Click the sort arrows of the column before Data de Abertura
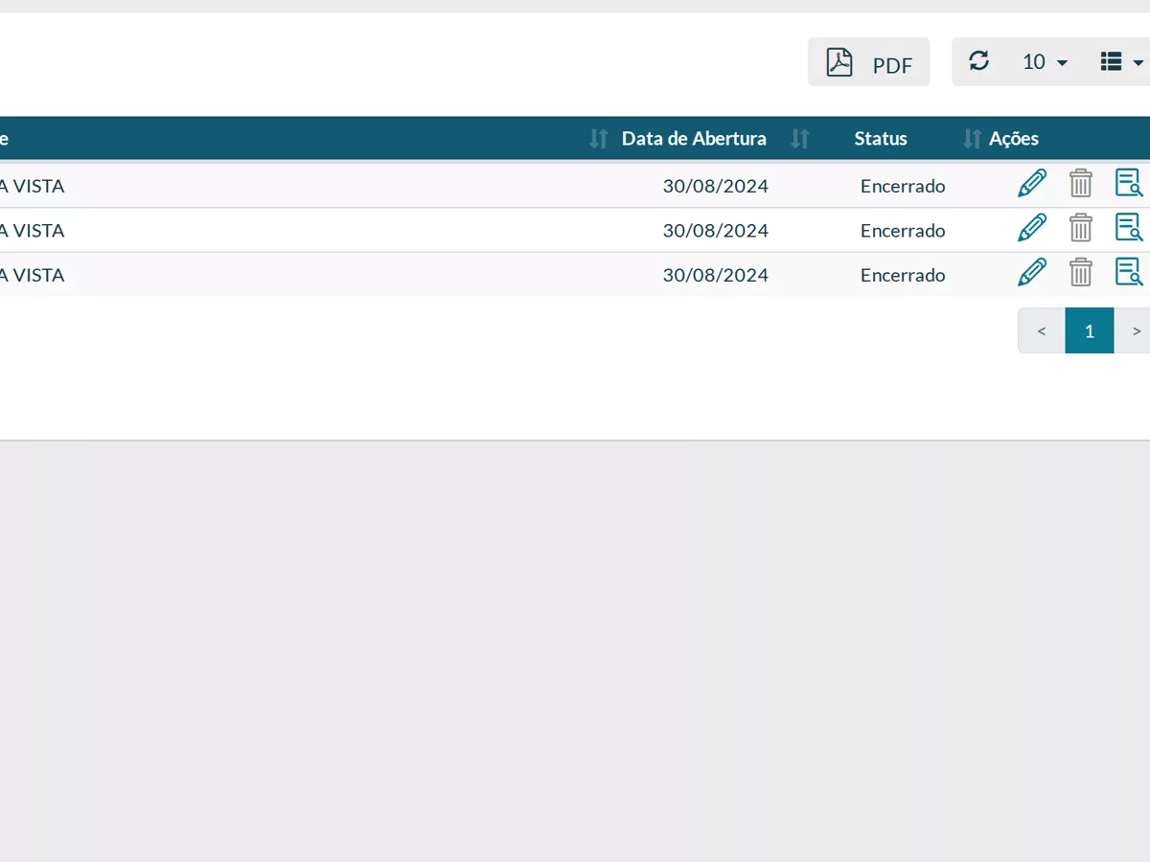This screenshot has height=862, width=1150. [599, 139]
